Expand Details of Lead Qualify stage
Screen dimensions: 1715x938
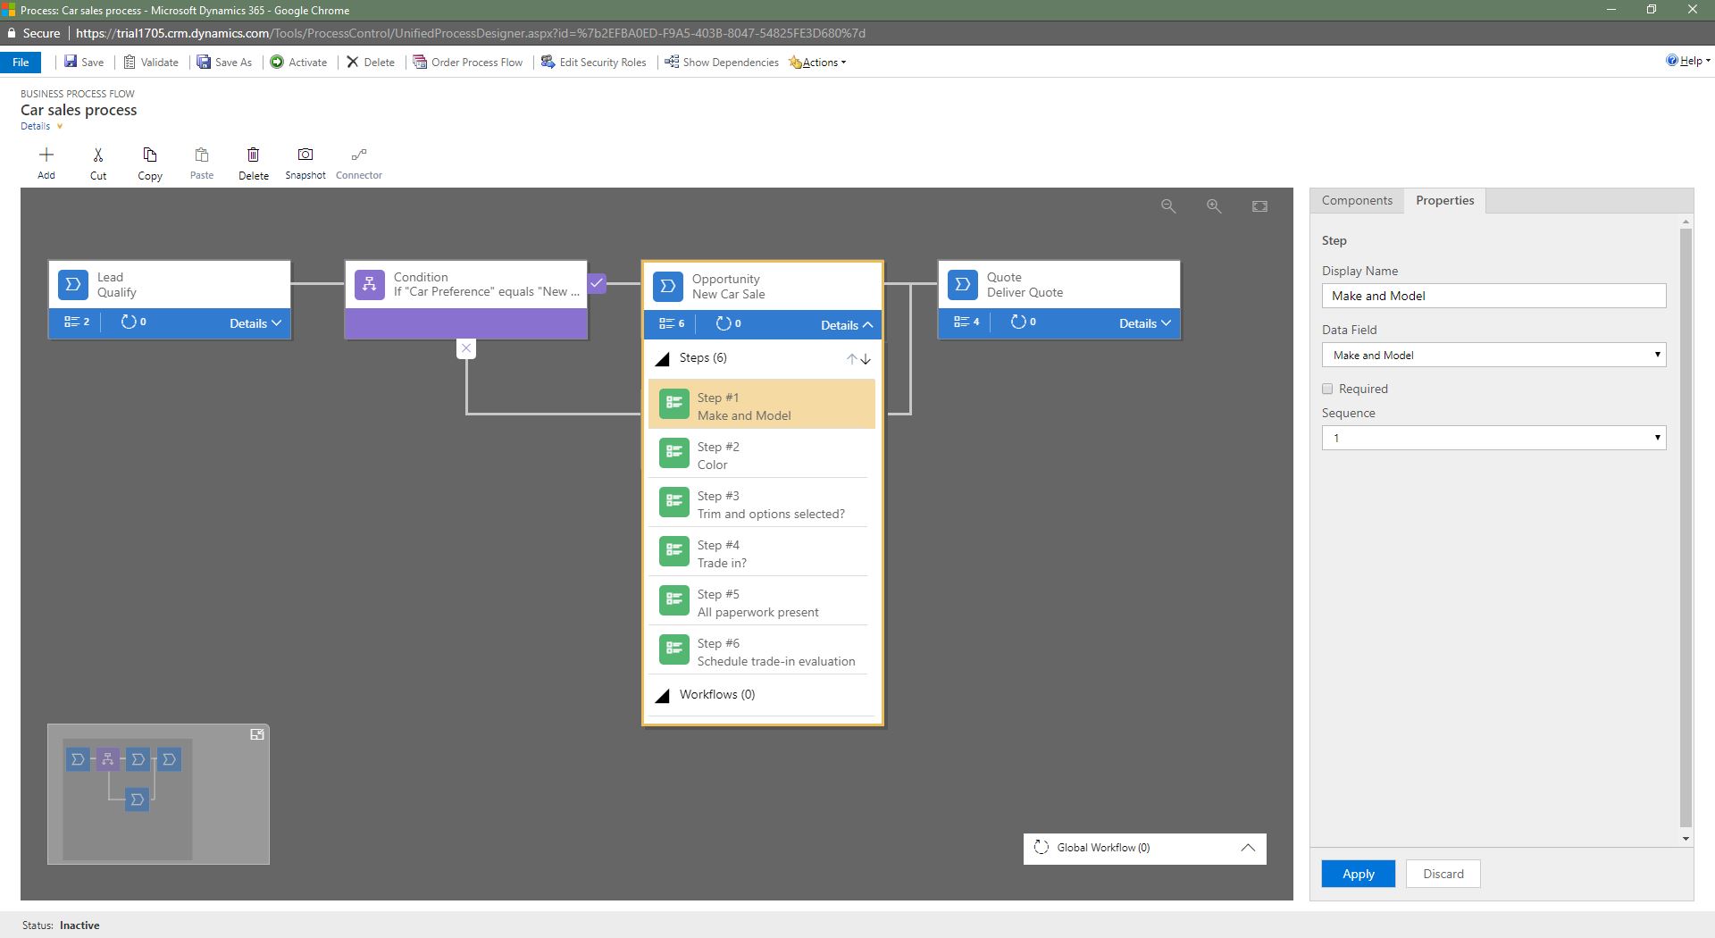(x=255, y=323)
